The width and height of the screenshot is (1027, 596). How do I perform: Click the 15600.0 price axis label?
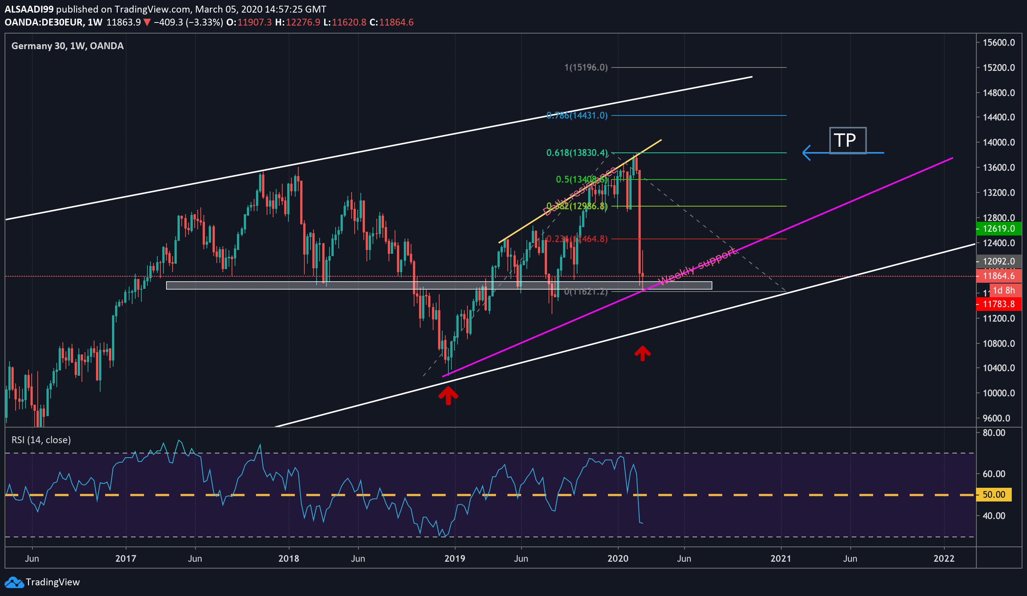point(999,43)
